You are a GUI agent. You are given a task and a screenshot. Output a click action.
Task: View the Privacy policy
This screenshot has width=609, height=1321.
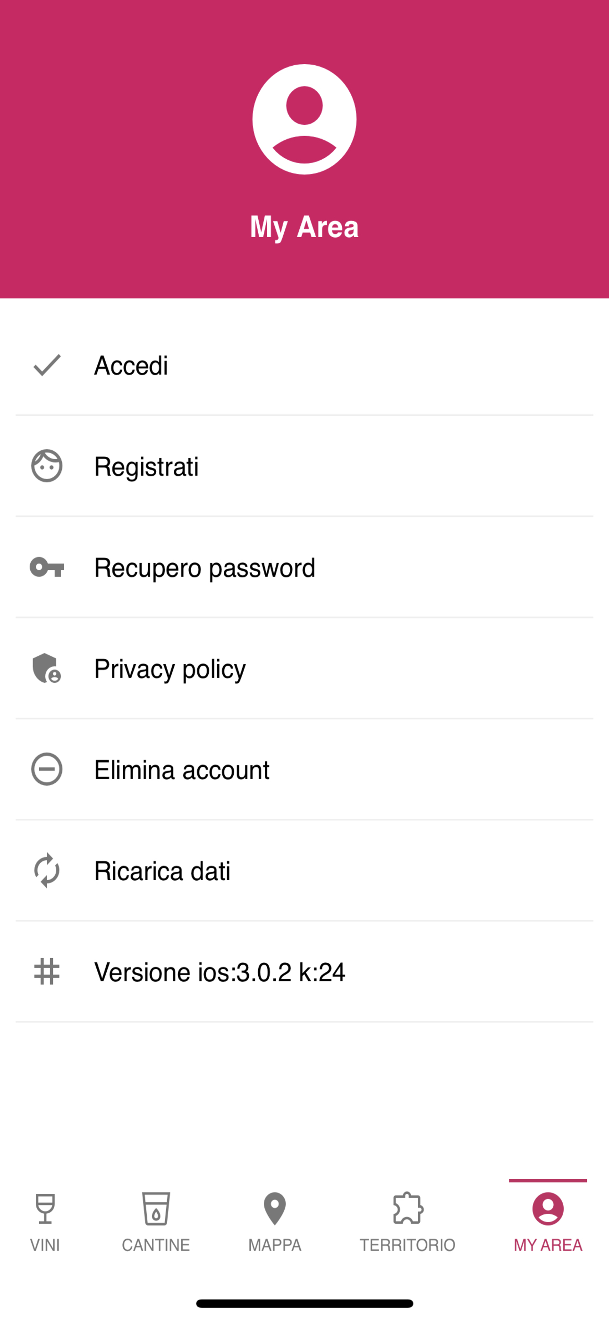(x=304, y=668)
